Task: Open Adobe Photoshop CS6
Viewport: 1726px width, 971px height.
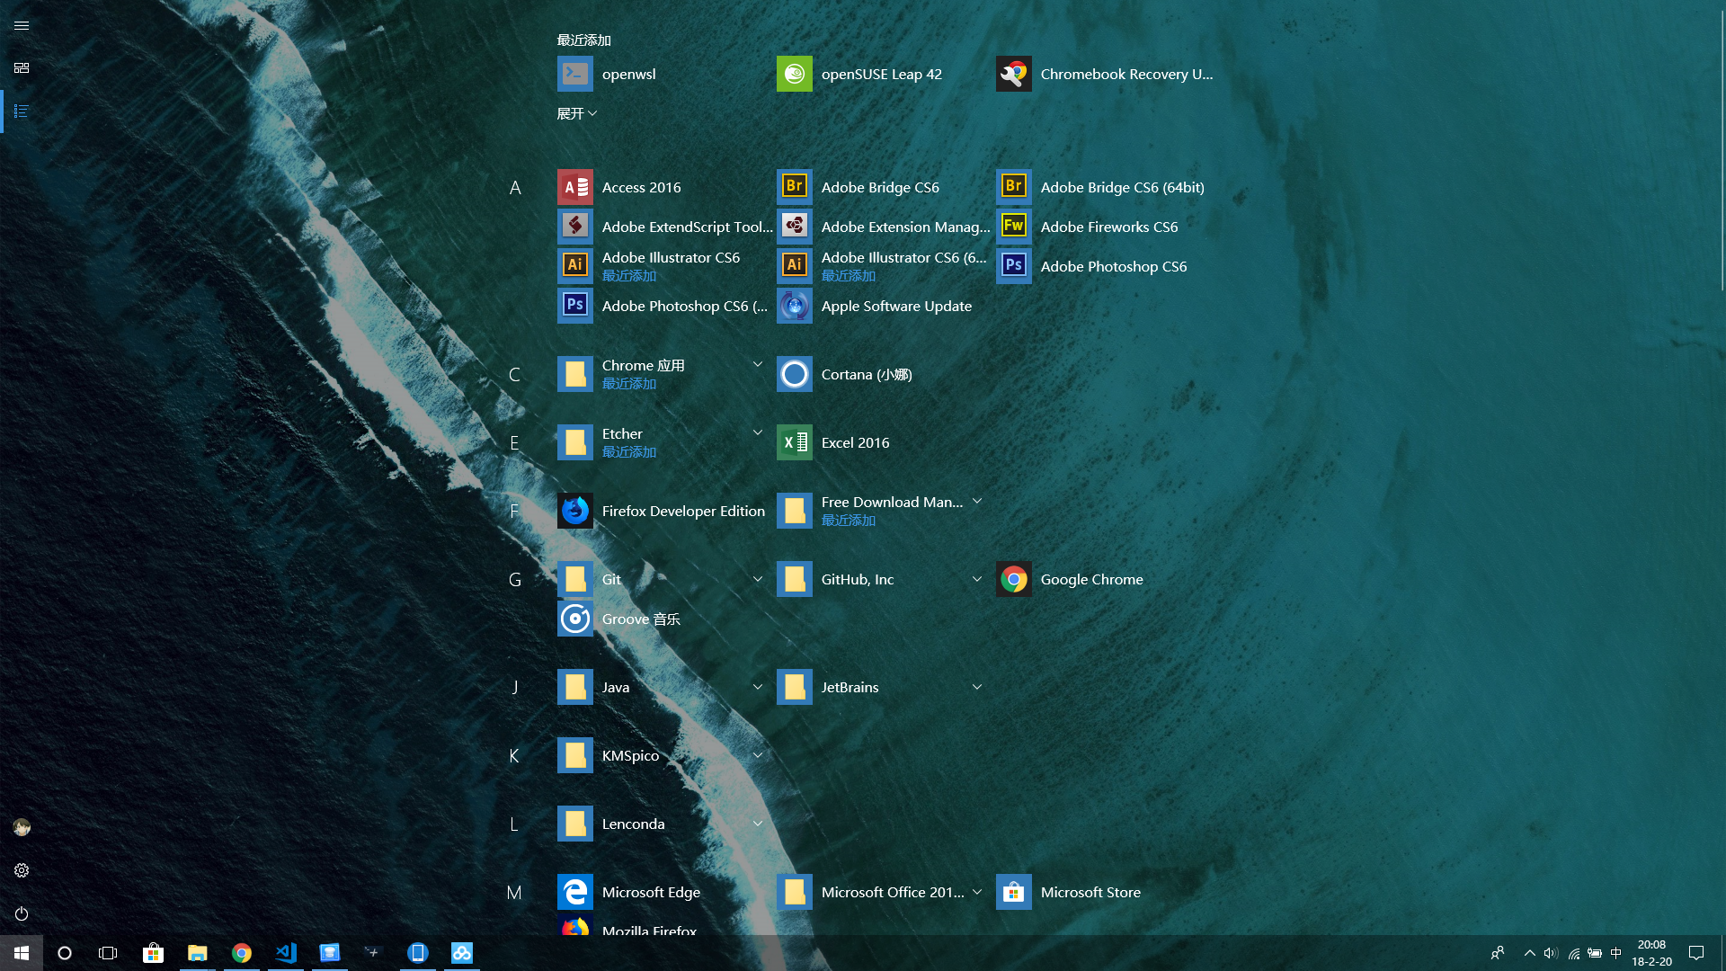Action: click(1113, 266)
